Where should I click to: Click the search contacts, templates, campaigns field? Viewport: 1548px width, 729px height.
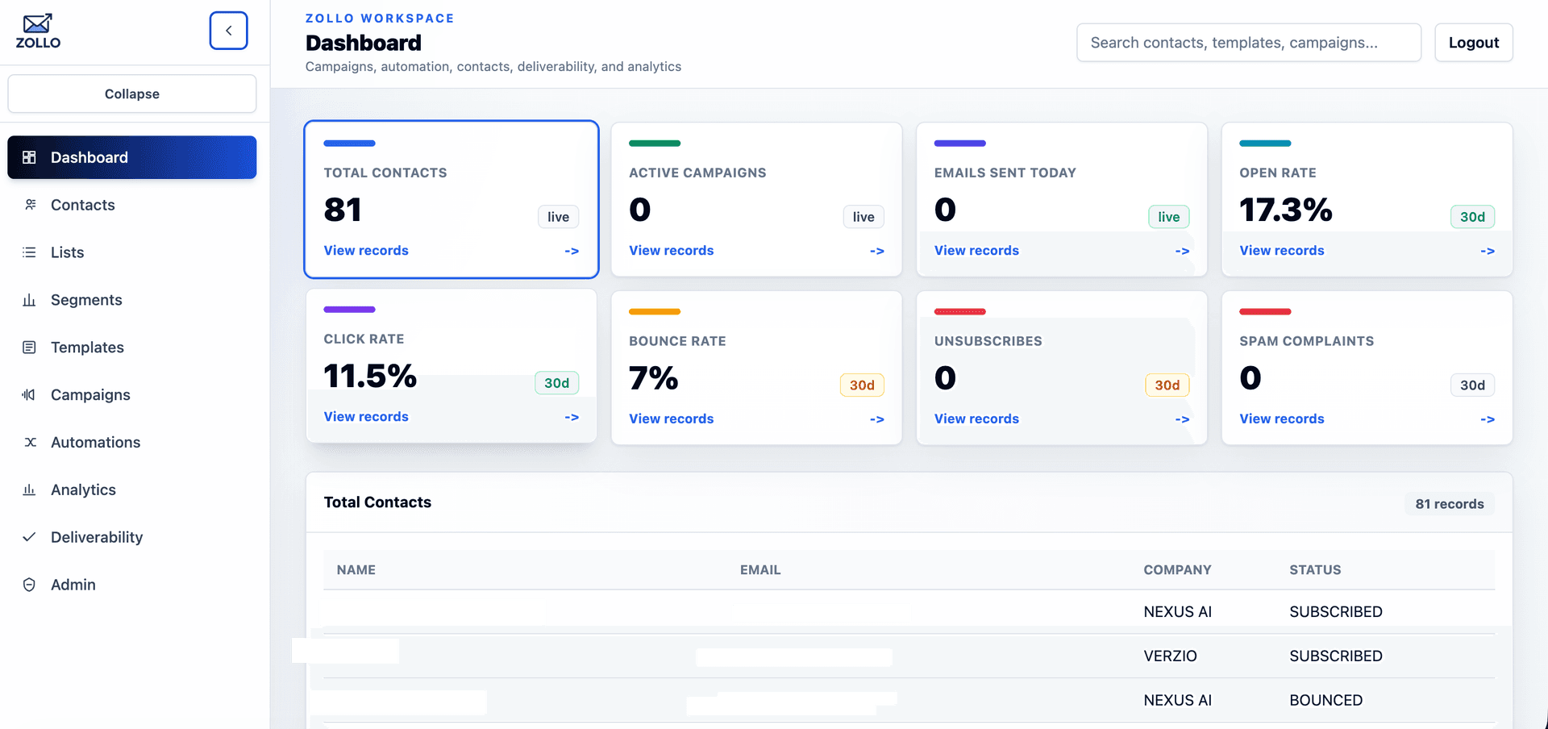pyautogui.click(x=1249, y=43)
